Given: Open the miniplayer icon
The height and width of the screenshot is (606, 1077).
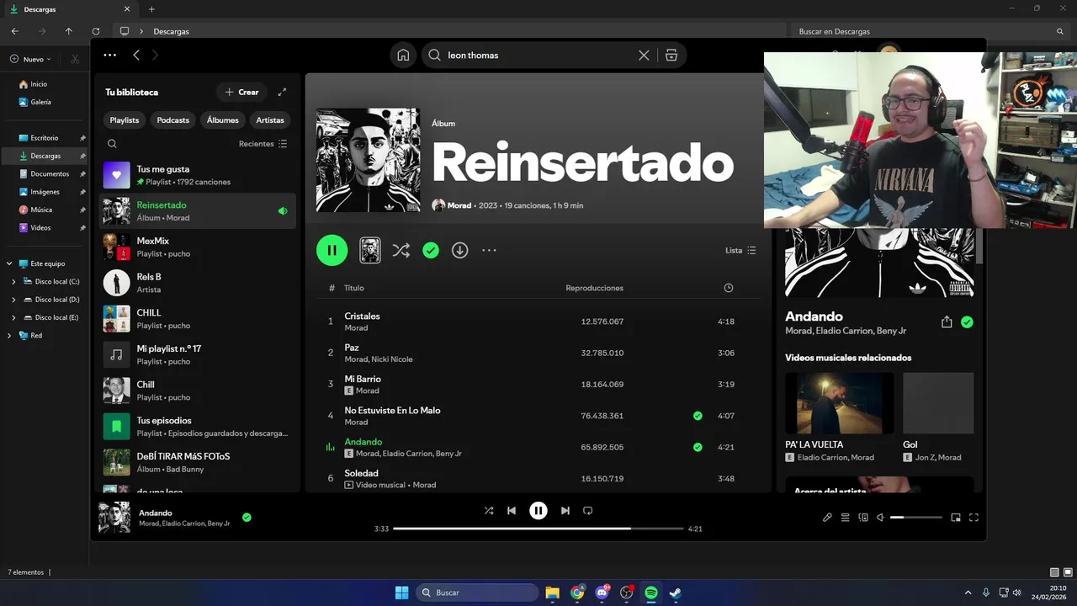Looking at the screenshot, I should [956, 517].
